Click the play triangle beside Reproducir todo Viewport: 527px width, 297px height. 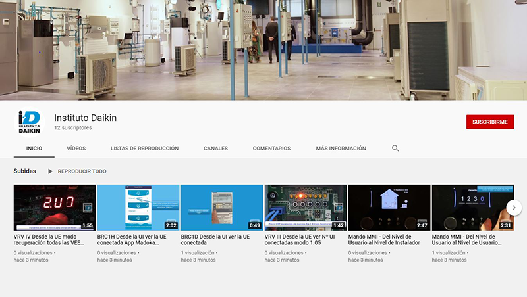(x=50, y=171)
